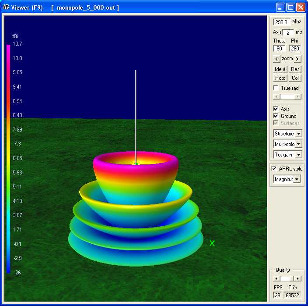Click the zoom out left arrow button
Viewport: 308px width, 306px height.
(x=276, y=59)
